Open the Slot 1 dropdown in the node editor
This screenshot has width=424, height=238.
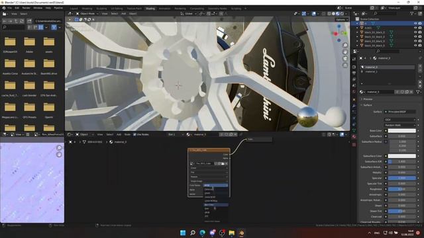176,134
